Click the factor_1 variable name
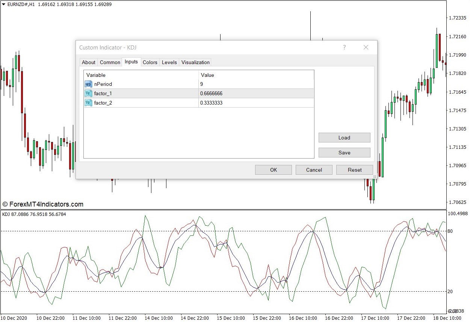Image resolution: width=470 pixels, height=322 pixels. pyautogui.click(x=103, y=93)
